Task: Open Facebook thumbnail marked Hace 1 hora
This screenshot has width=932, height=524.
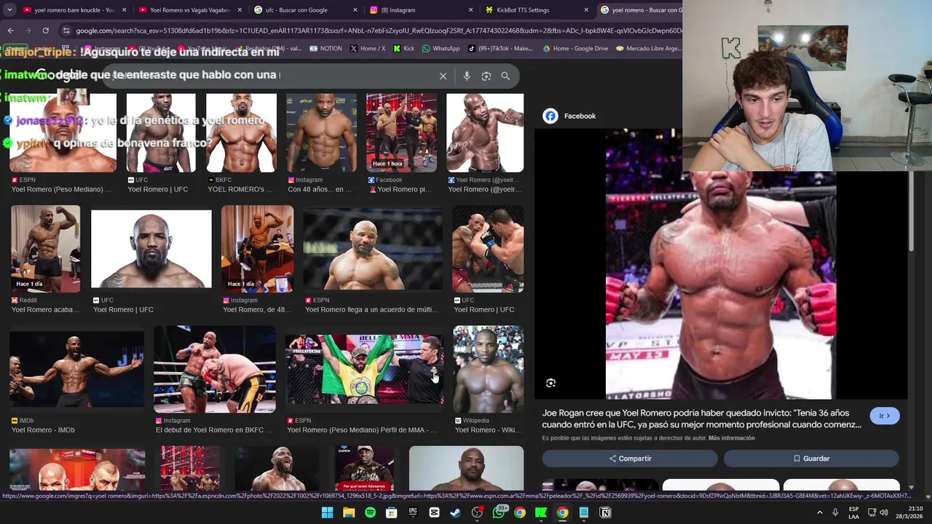Action: pos(401,132)
